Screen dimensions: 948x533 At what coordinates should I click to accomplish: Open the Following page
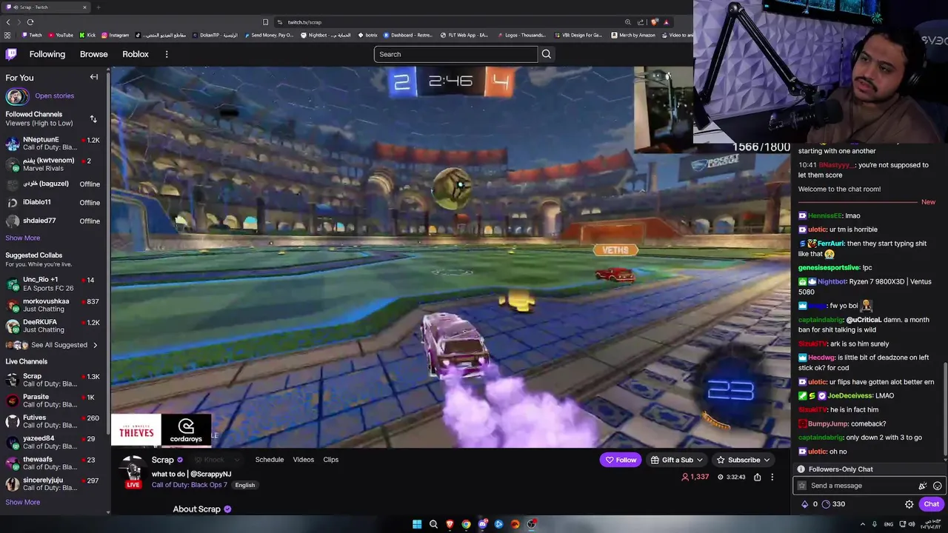[47, 54]
